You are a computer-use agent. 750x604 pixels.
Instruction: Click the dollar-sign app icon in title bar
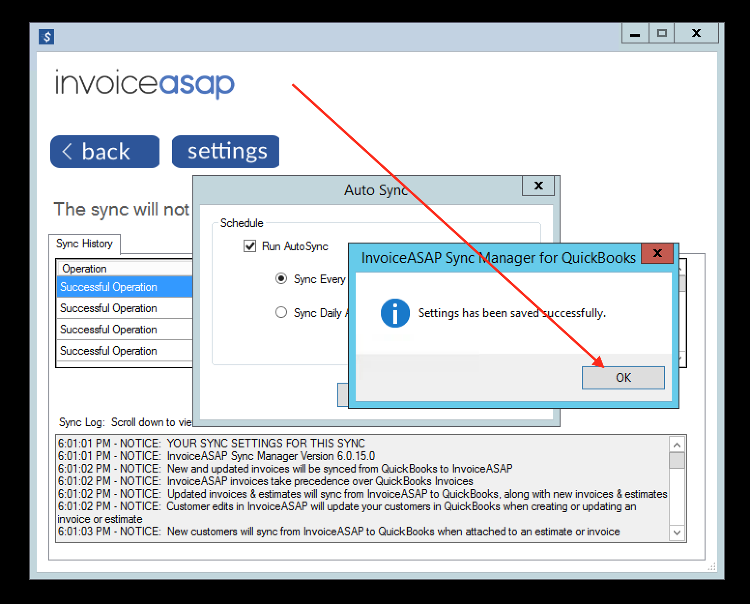pyautogui.click(x=46, y=37)
